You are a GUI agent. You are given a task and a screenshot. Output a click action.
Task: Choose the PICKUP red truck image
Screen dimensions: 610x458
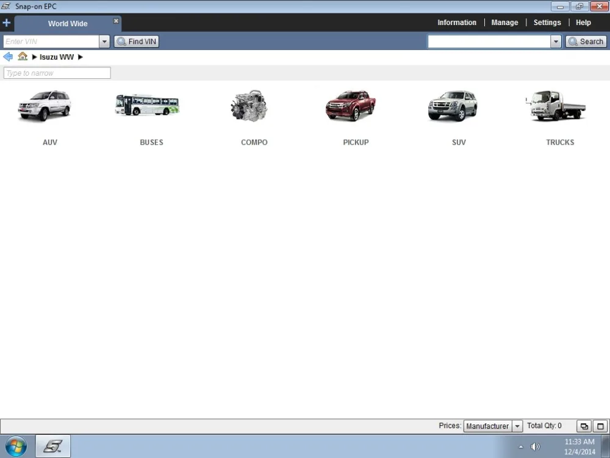point(351,106)
